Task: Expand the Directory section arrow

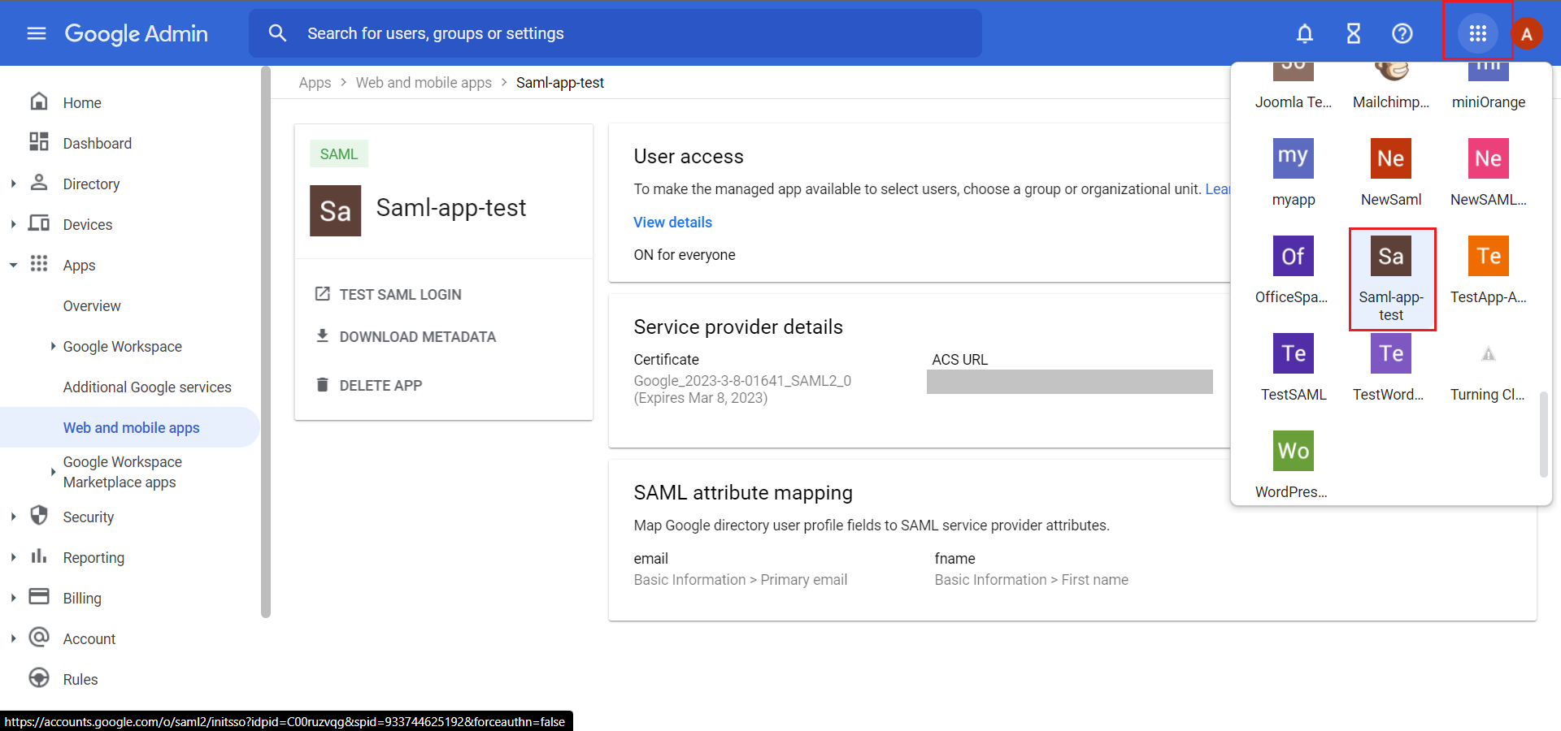Action: (x=13, y=184)
